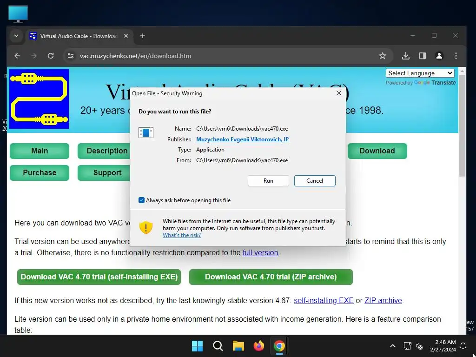476x357 pixels.
Task: Click the browser forward arrow
Action: point(34,56)
